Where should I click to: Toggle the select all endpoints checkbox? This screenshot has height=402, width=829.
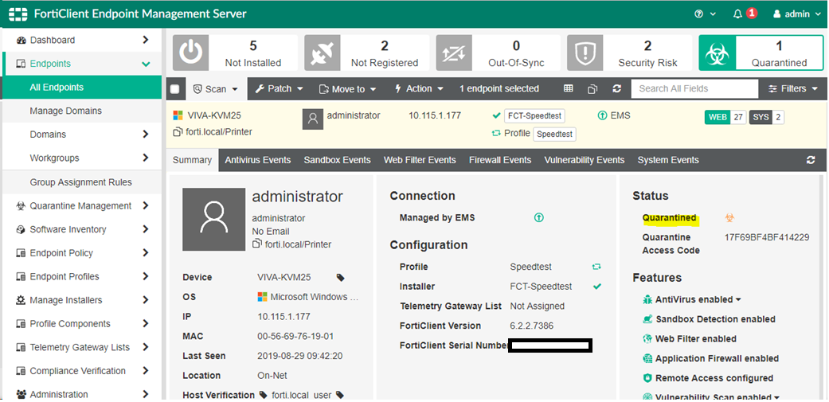point(175,89)
